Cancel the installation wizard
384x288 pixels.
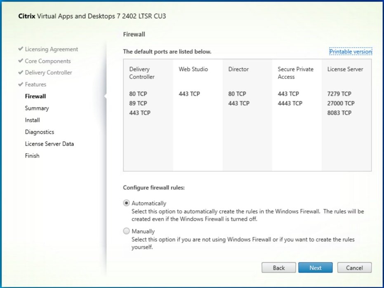tap(354, 268)
